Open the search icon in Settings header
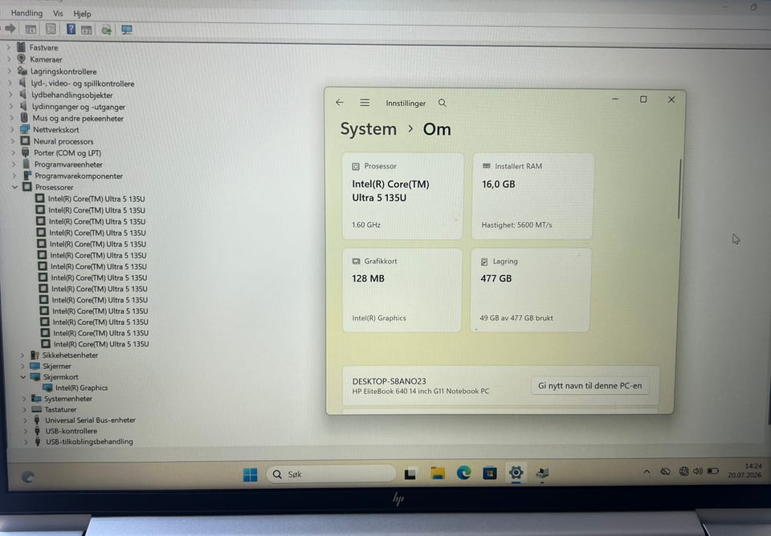Image resolution: width=771 pixels, height=536 pixels. (x=442, y=103)
